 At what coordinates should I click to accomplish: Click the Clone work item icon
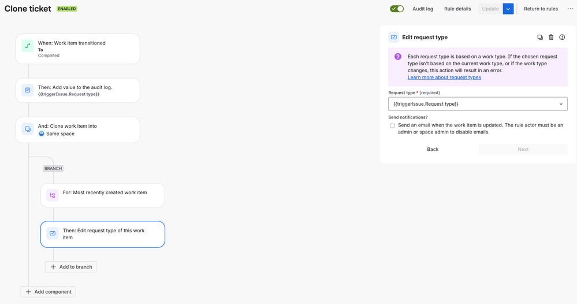[x=28, y=129]
